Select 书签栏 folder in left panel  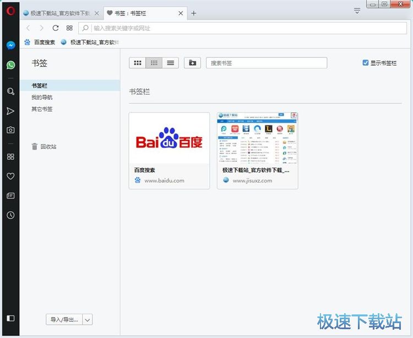coord(70,85)
